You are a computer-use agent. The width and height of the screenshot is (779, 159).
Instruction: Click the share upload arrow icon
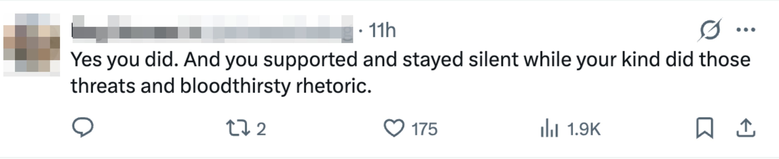(x=746, y=128)
